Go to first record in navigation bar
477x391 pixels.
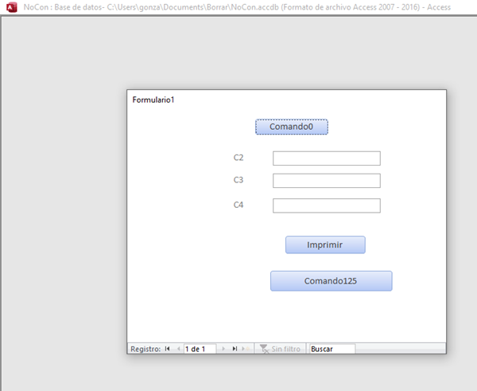pos(168,349)
